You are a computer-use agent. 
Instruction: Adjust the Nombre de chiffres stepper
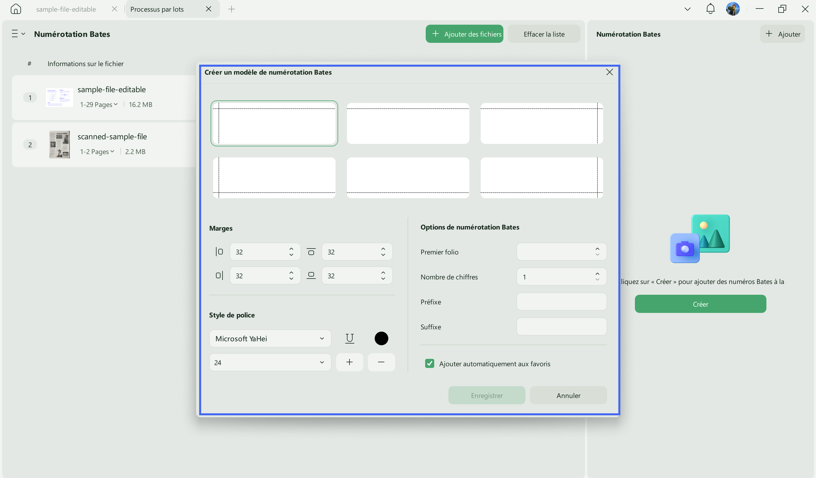(x=597, y=276)
